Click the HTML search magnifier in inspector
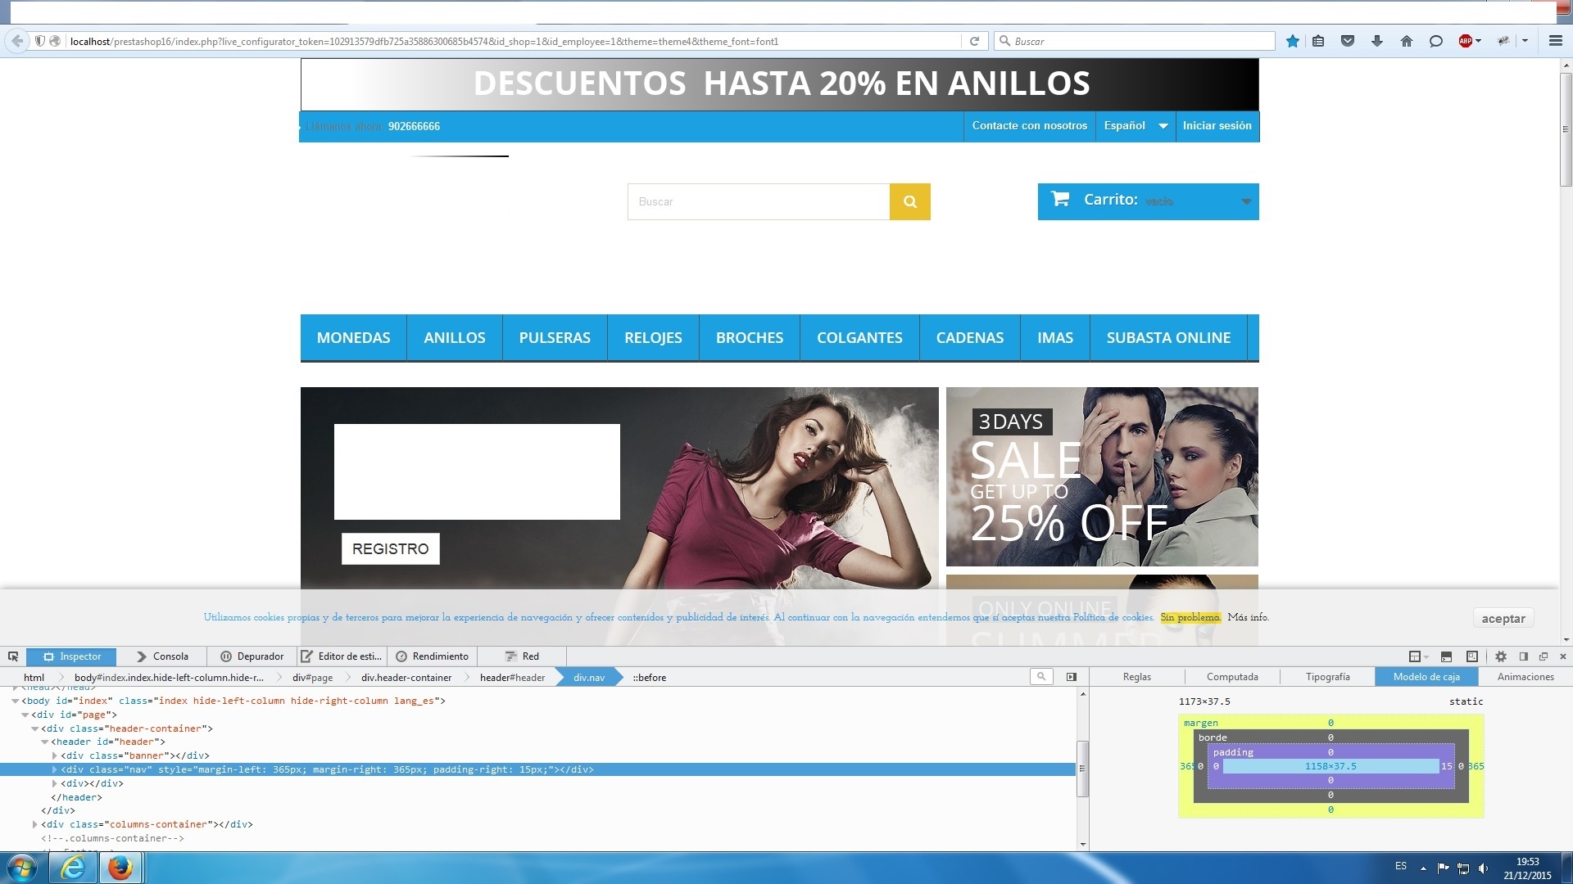Viewport: 1573px width, 884px height. 1041,677
